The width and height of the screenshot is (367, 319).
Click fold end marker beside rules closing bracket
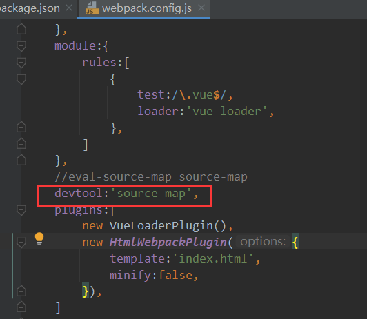click(x=21, y=144)
